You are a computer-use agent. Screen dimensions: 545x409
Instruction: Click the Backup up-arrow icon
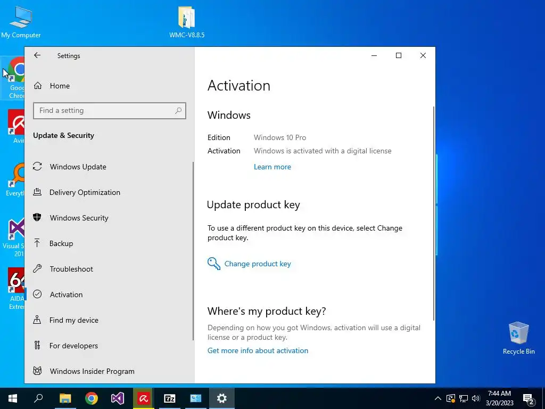click(x=37, y=243)
